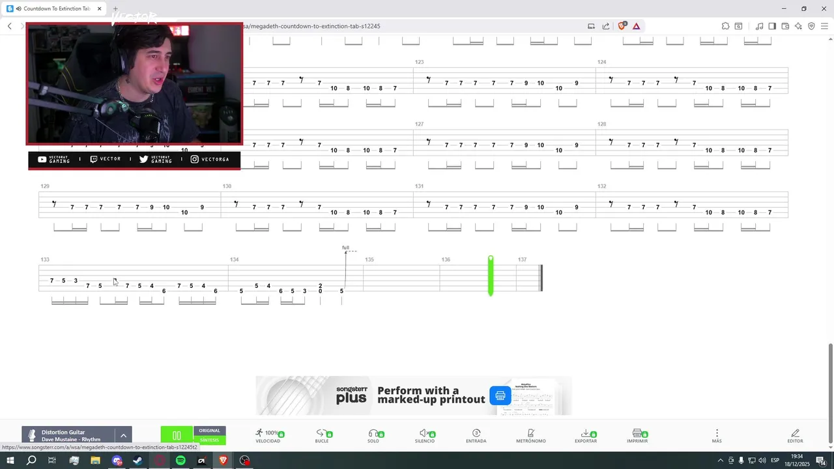
Task: Click the 'full' bend marking above measure 134
Action: (345, 248)
